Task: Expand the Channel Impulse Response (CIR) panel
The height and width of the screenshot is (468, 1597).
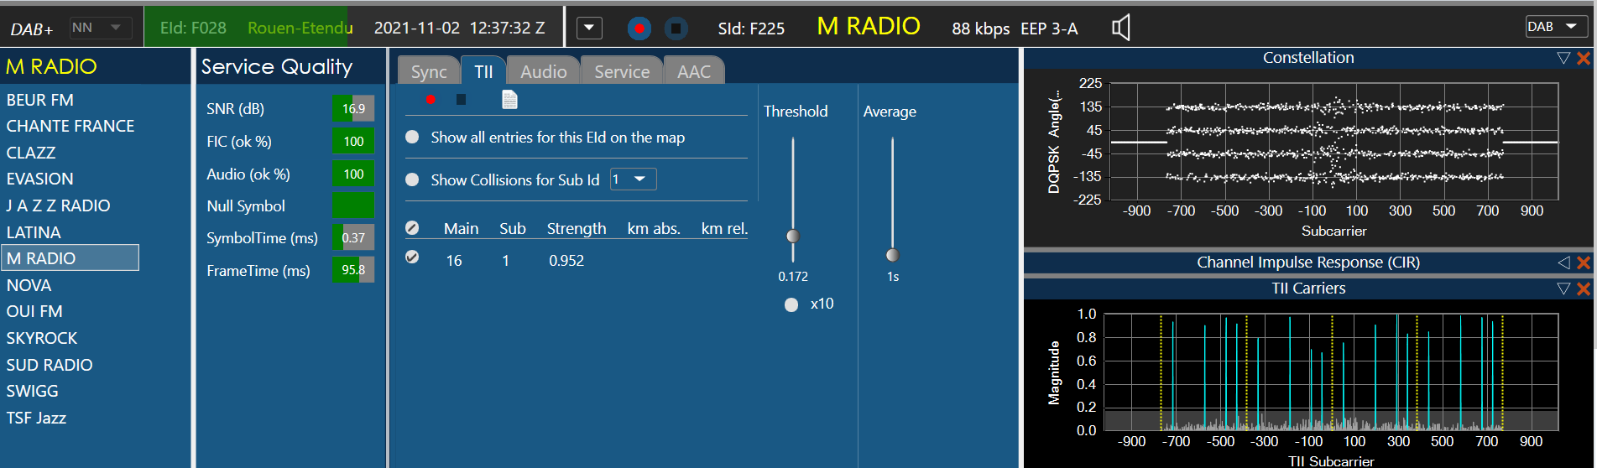Action: point(1563,263)
